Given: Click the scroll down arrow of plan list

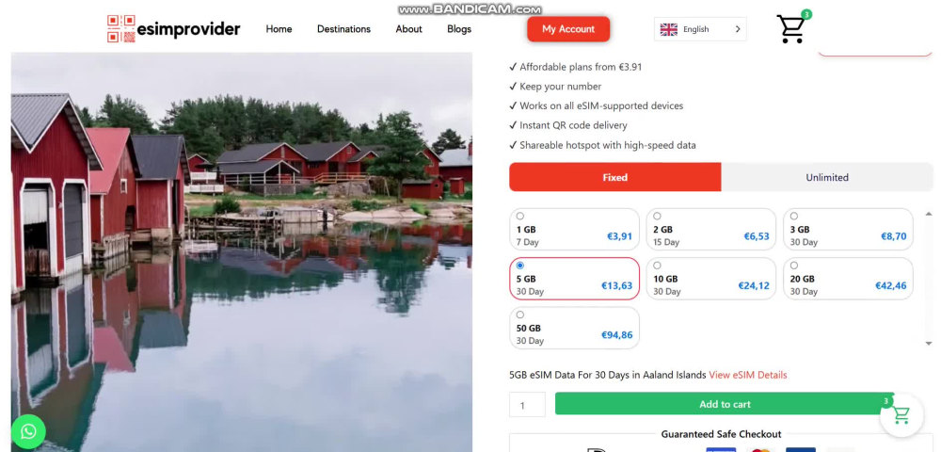Looking at the screenshot, I should (x=929, y=343).
